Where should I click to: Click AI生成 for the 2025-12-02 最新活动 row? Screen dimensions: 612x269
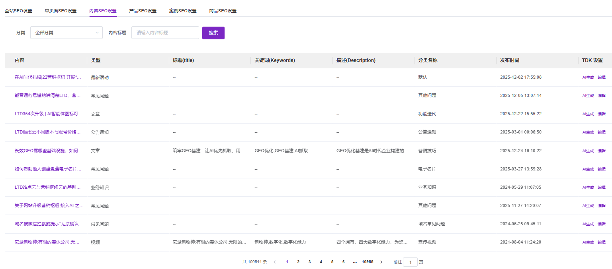pos(588,77)
